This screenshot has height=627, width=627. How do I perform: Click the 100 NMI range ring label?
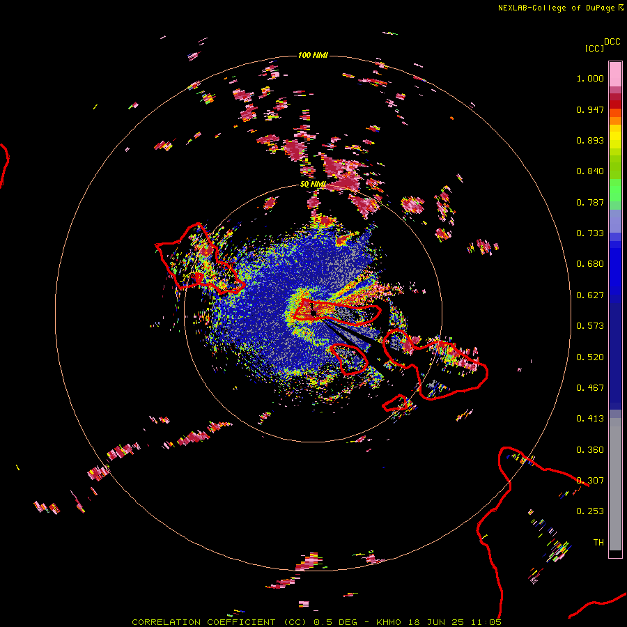tap(313, 55)
